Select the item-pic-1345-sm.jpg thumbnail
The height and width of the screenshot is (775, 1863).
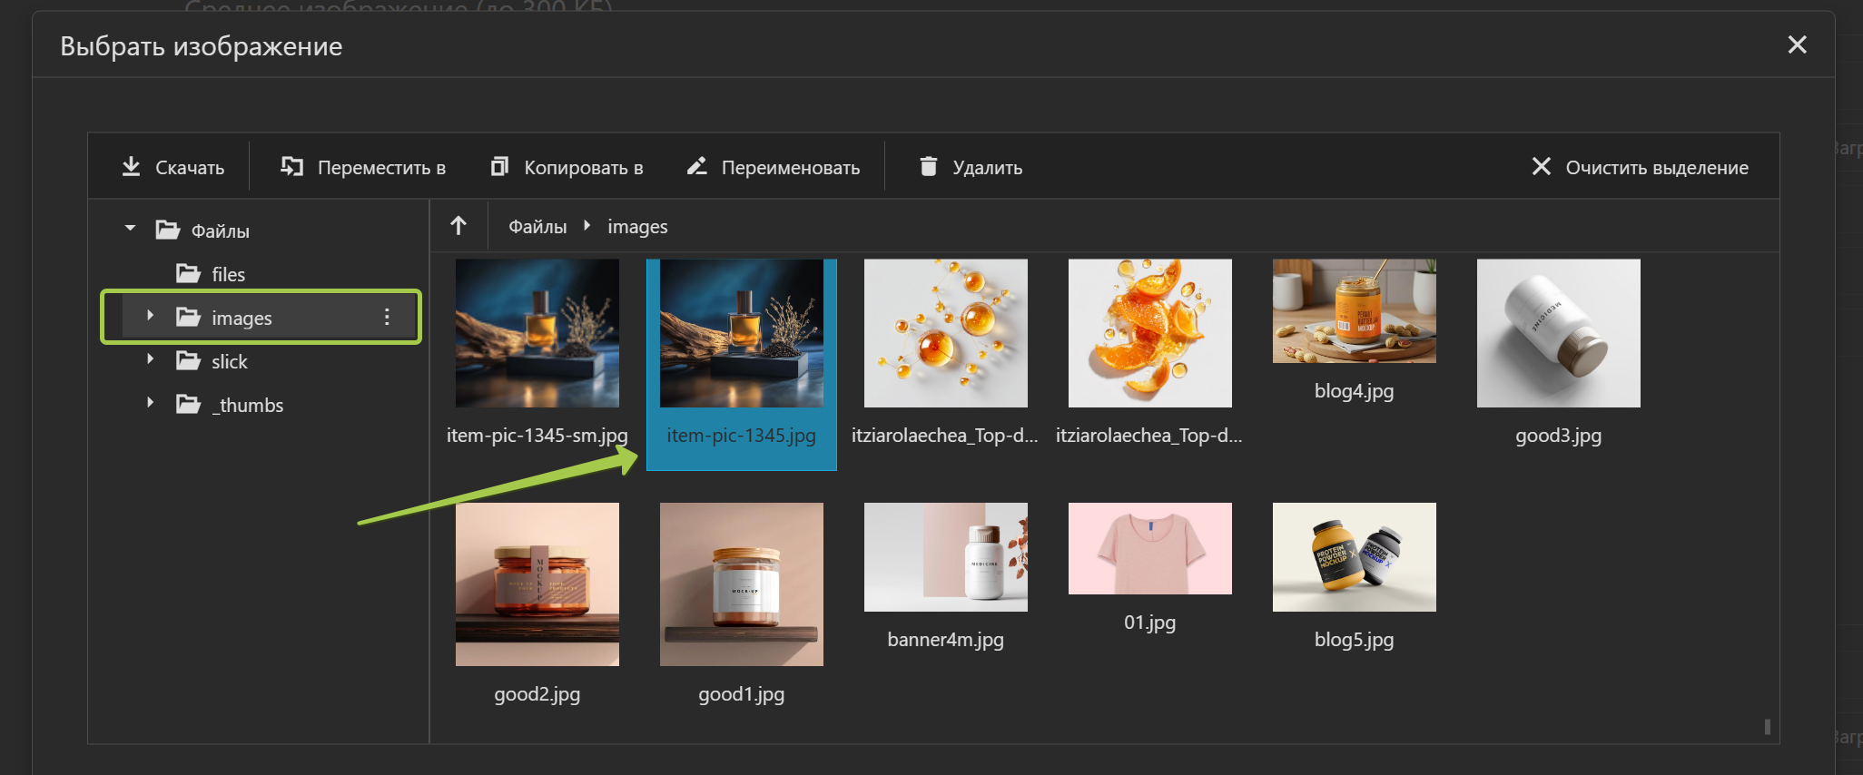(x=537, y=334)
